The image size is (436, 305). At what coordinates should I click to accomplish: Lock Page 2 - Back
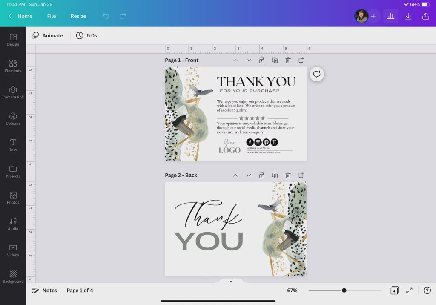tap(262, 175)
